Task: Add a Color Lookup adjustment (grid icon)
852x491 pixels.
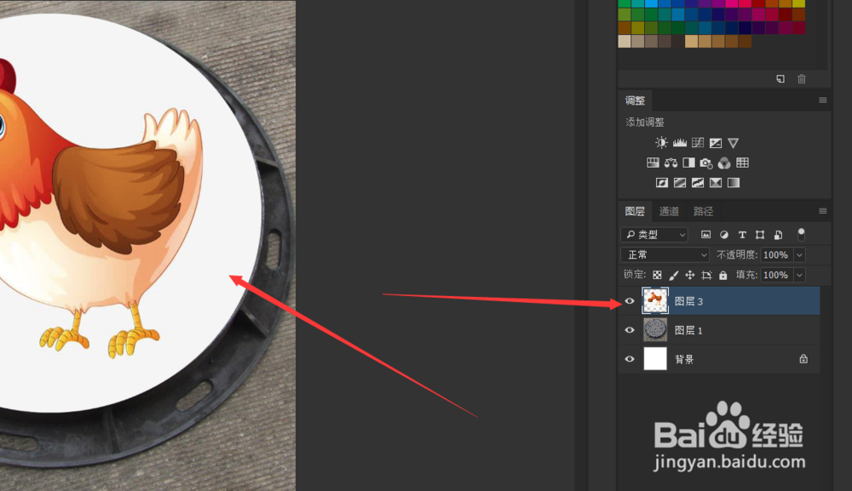Action: pos(742,163)
